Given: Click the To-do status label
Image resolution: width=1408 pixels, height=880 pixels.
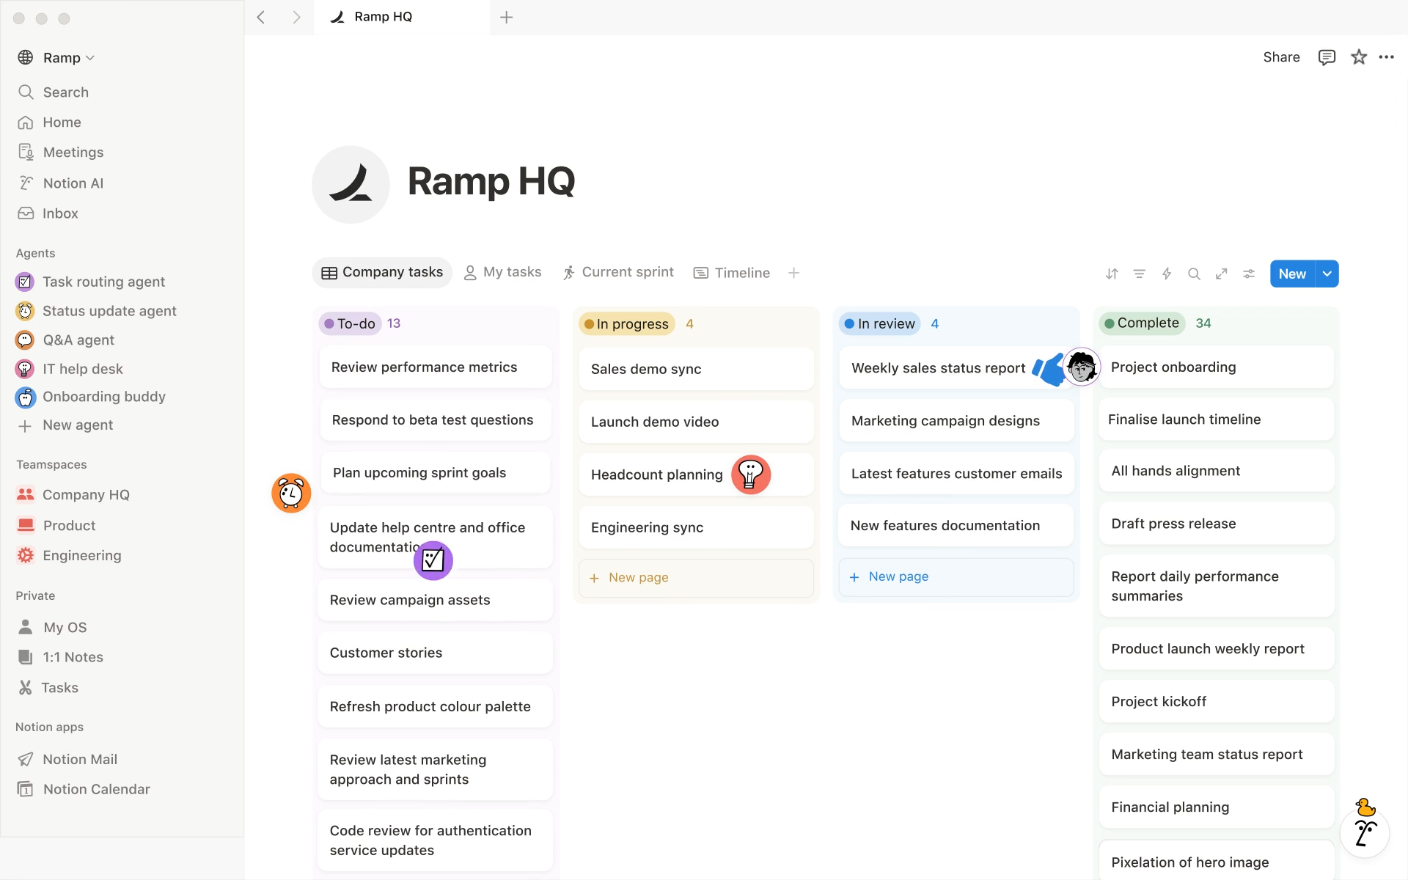Looking at the screenshot, I should point(351,323).
